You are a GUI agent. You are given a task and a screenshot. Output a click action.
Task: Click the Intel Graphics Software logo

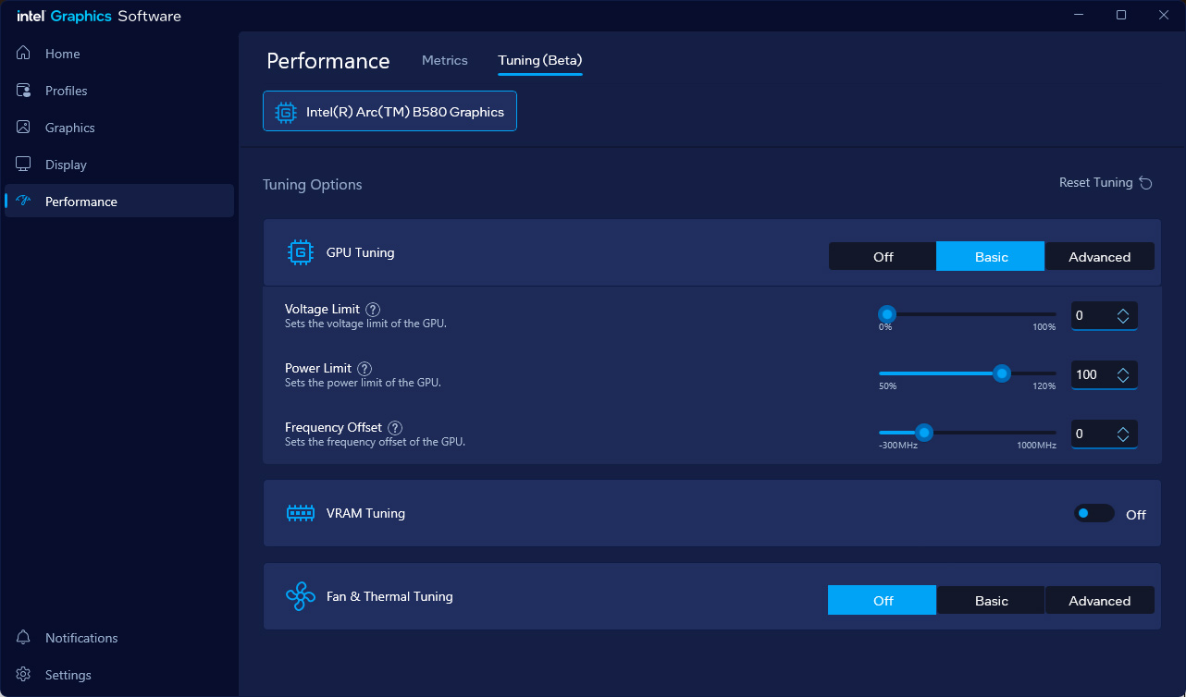click(x=99, y=16)
